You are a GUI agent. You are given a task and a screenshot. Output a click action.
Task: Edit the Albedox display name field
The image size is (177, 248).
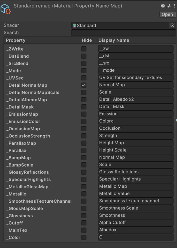coord(136,230)
